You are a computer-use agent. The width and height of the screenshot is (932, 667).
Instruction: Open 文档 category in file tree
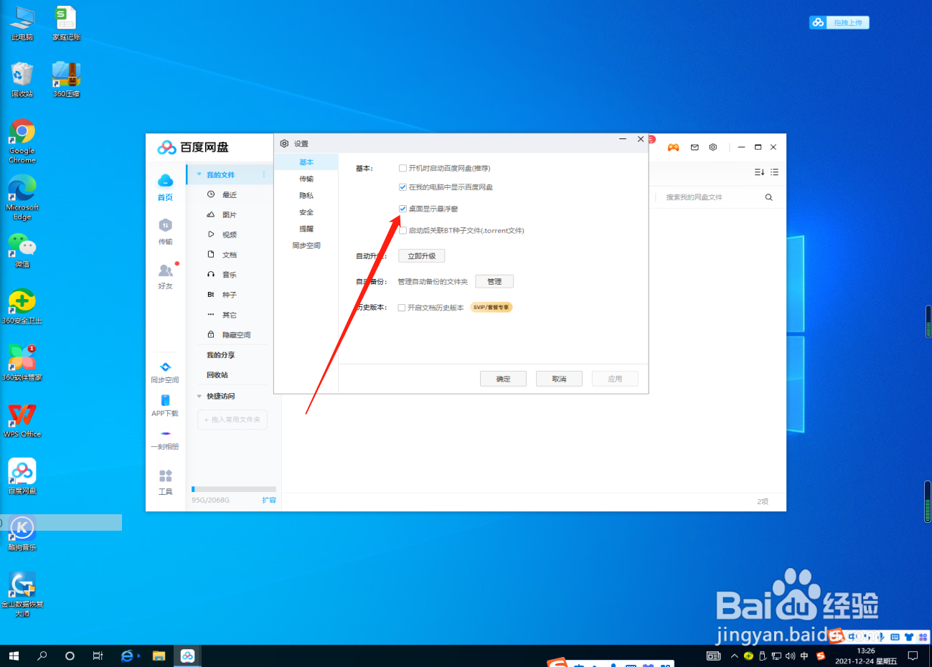click(x=230, y=255)
